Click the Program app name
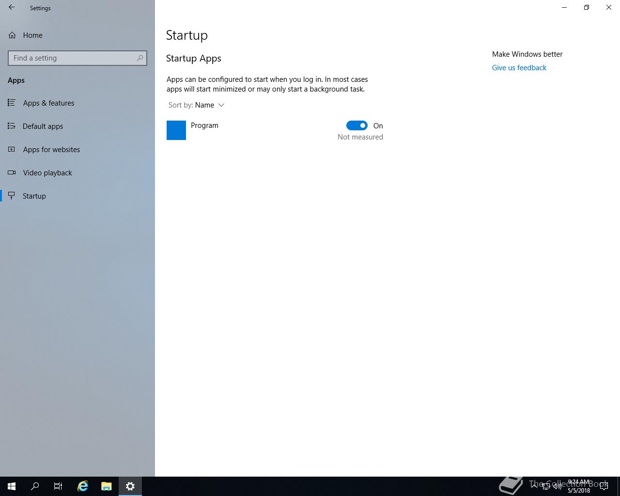Screen dimensions: 620x496 coord(204,125)
